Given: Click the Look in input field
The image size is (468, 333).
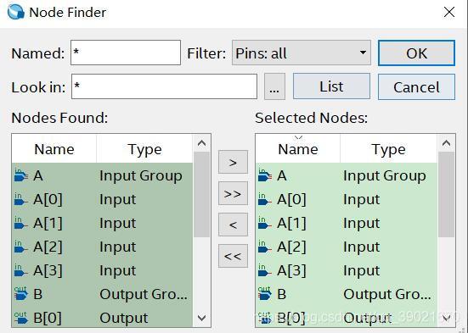Looking at the screenshot, I should pos(164,86).
